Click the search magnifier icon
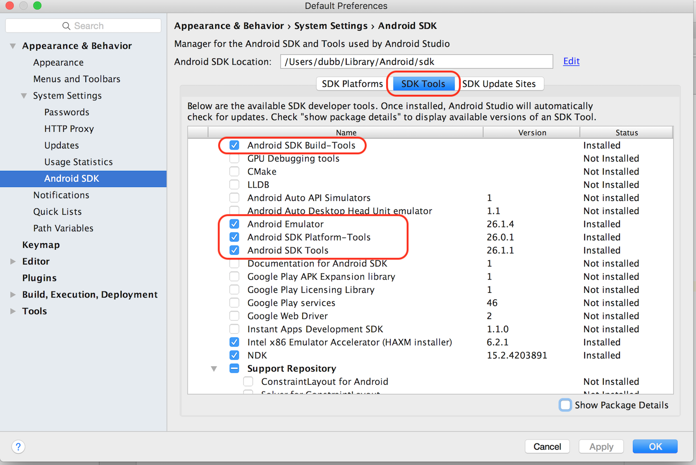Image resolution: width=696 pixels, height=465 pixels. 66,26
